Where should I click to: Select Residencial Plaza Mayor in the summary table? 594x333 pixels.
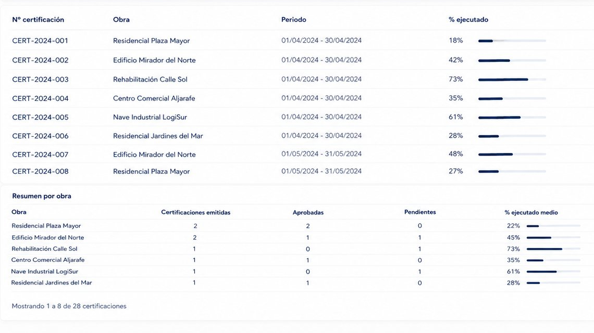(46, 226)
